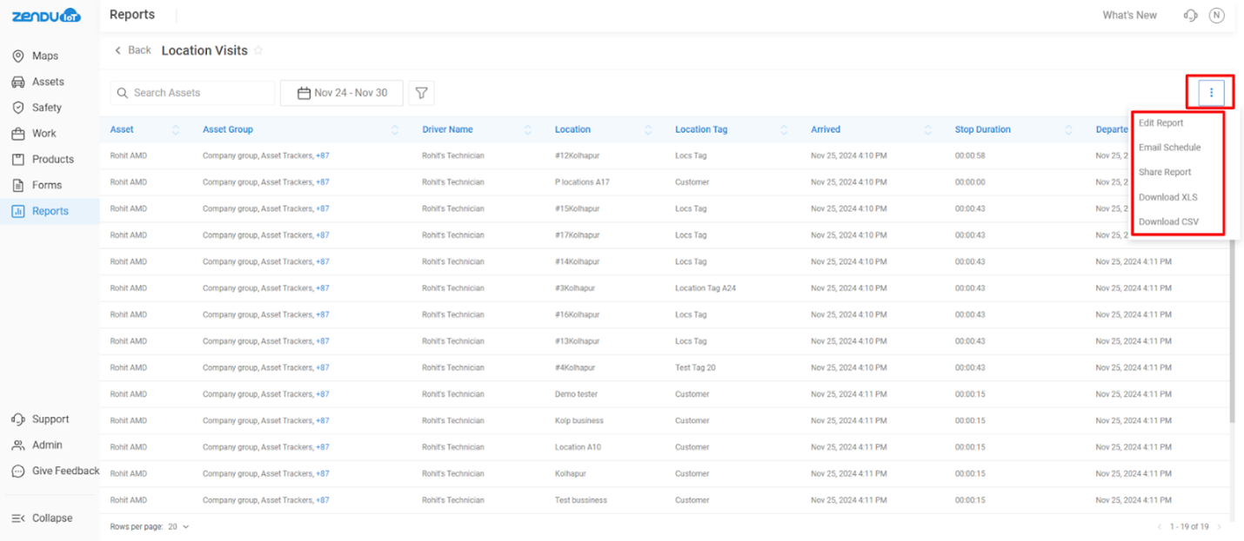Click the 00:00:58 stop duration value

(969, 156)
